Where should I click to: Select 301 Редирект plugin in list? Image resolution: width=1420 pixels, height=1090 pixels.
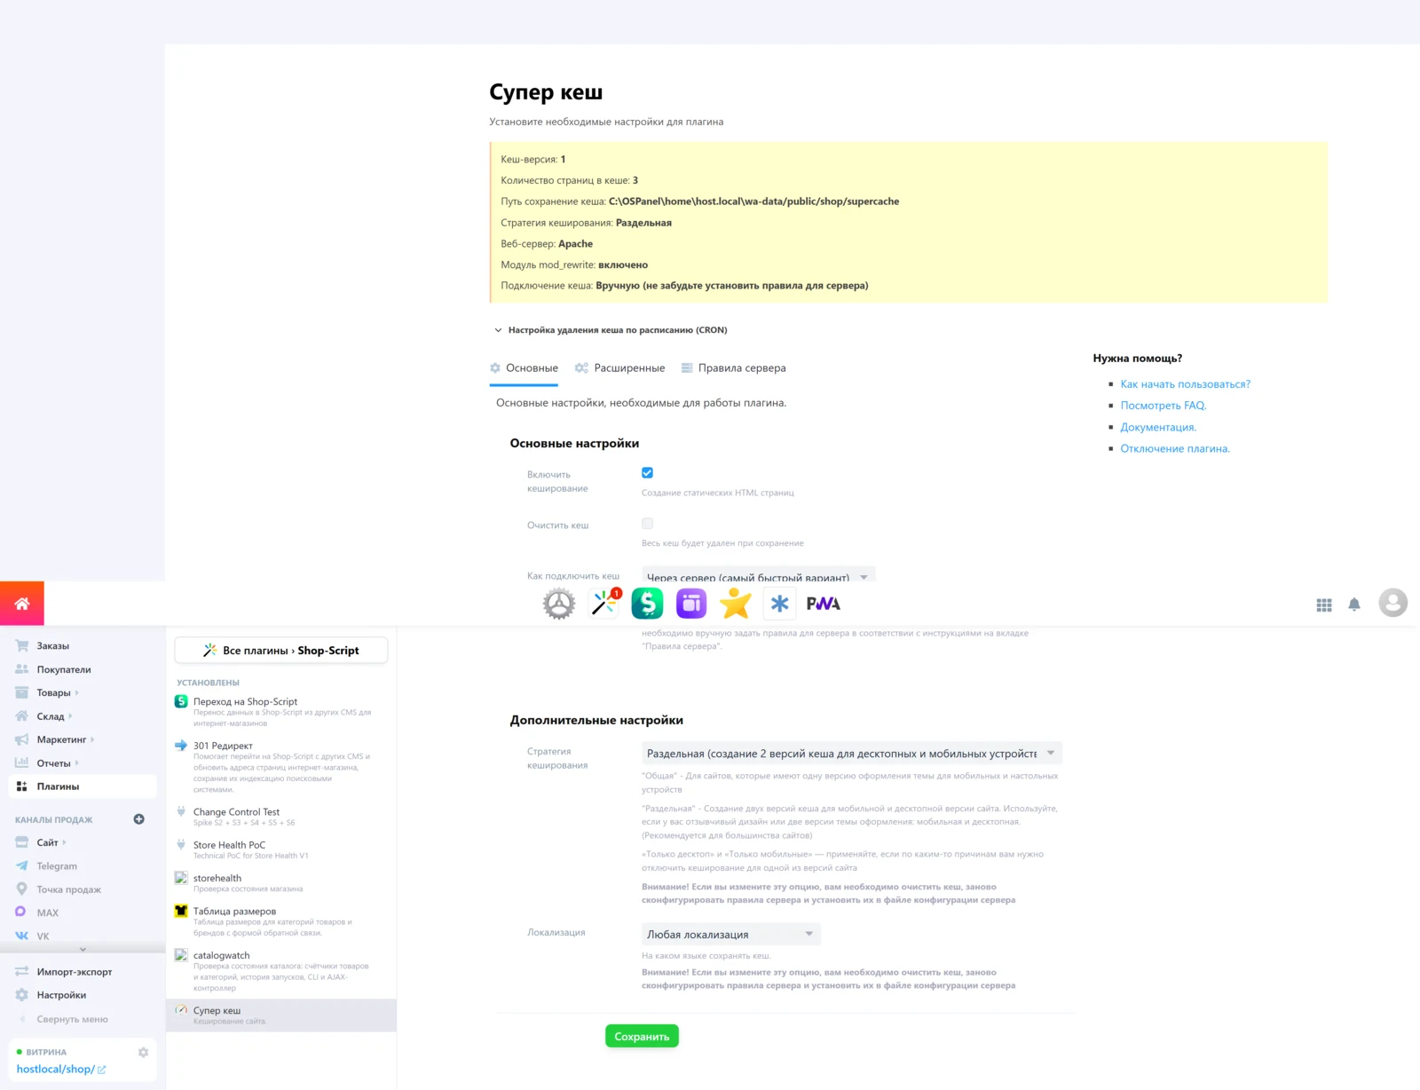click(x=281, y=767)
